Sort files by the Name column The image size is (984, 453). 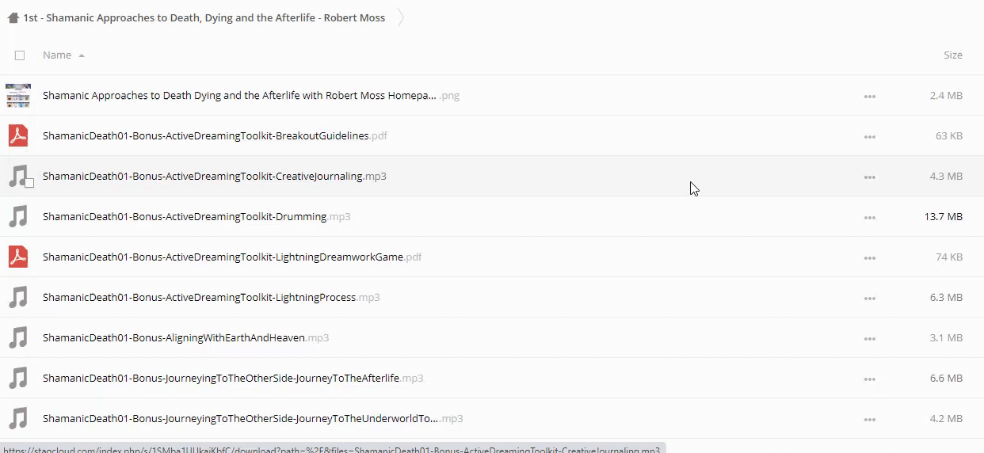tap(57, 55)
